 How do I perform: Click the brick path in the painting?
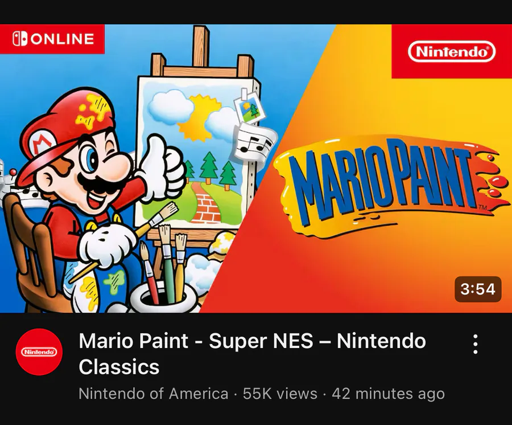coord(207,203)
